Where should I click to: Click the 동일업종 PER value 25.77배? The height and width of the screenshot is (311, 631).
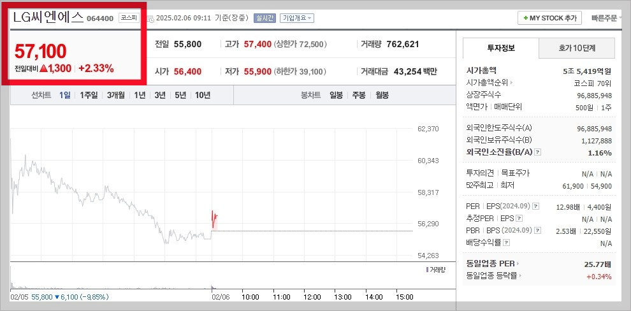[598, 264]
